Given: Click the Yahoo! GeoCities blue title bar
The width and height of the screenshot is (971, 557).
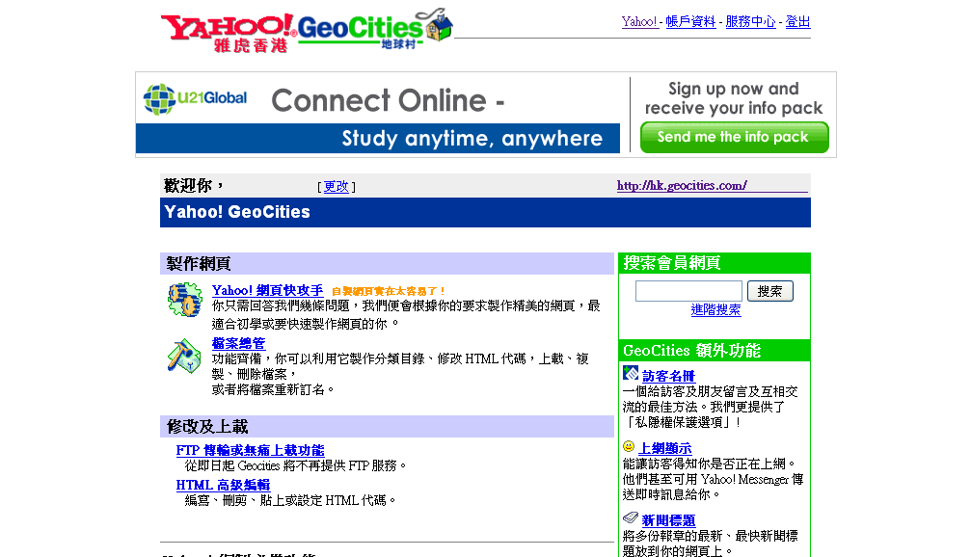Looking at the screenshot, I should [485, 212].
